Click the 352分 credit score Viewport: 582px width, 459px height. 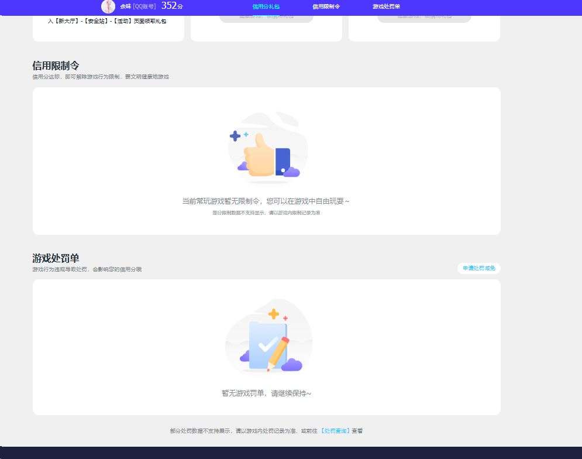172,6
